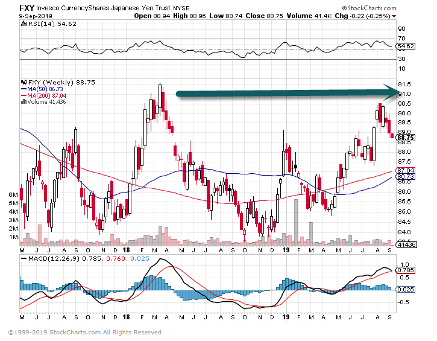
Task: Click the 18 year marker under MACD panel
Action: [x=126, y=317]
